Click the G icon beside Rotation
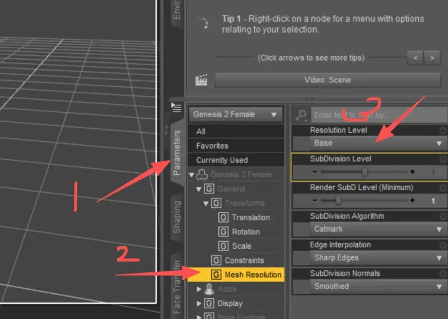Image resolution: width=448 pixels, height=319 pixels. [x=223, y=232]
